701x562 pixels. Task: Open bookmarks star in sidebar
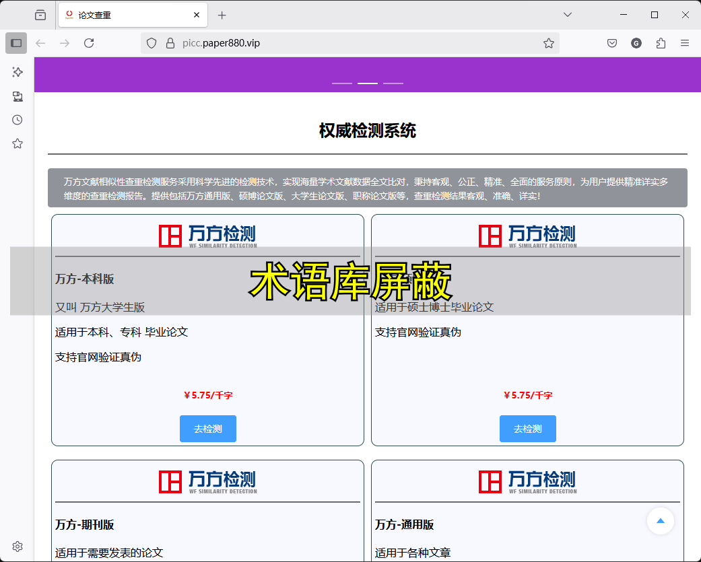18,143
